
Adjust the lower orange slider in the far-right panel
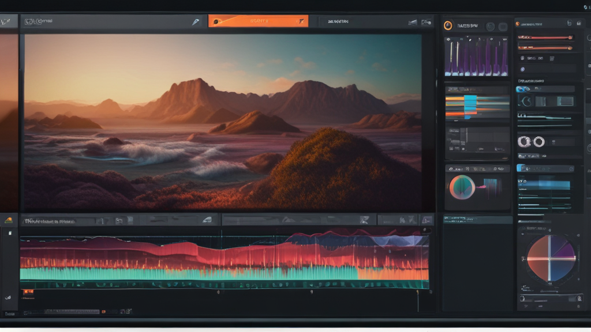click(545, 47)
